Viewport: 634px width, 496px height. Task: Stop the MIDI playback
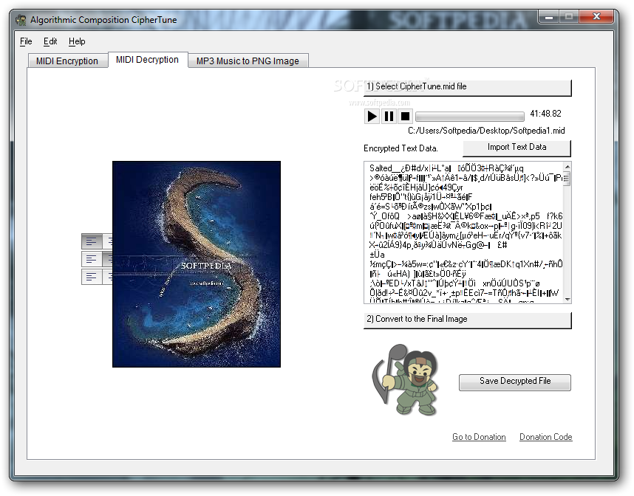405,117
